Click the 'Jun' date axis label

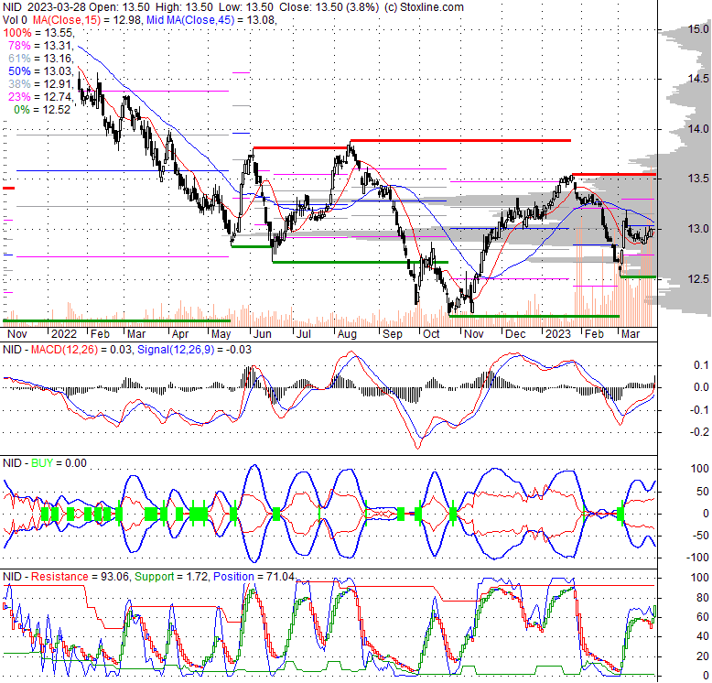tap(263, 334)
